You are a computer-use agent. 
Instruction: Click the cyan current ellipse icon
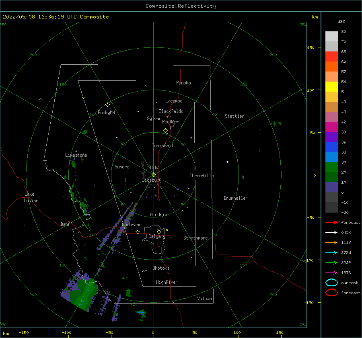[x=331, y=283]
